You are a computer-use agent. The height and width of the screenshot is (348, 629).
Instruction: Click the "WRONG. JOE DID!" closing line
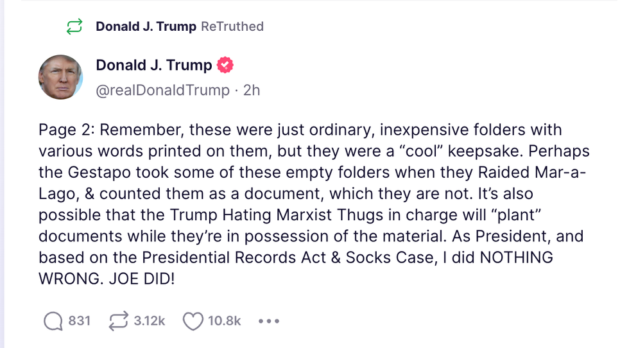pyautogui.click(x=106, y=279)
